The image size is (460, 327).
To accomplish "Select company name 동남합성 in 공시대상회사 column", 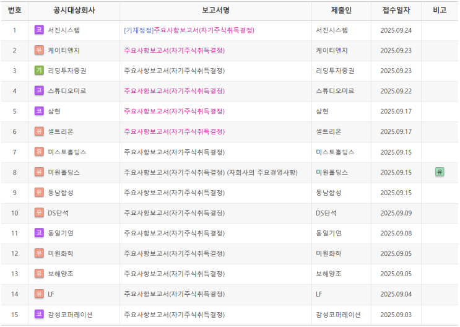I will (x=61, y=193).
